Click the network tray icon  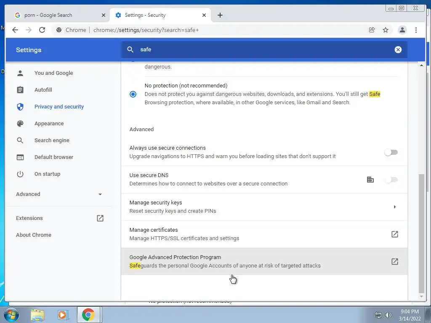(378, 315)
